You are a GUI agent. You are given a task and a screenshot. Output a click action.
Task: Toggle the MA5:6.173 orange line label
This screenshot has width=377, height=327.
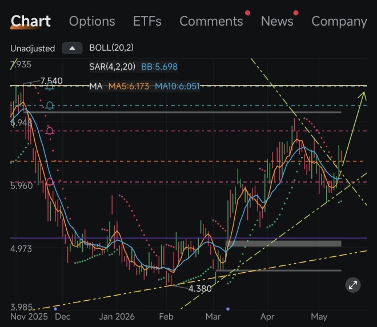tap(129, 86)
